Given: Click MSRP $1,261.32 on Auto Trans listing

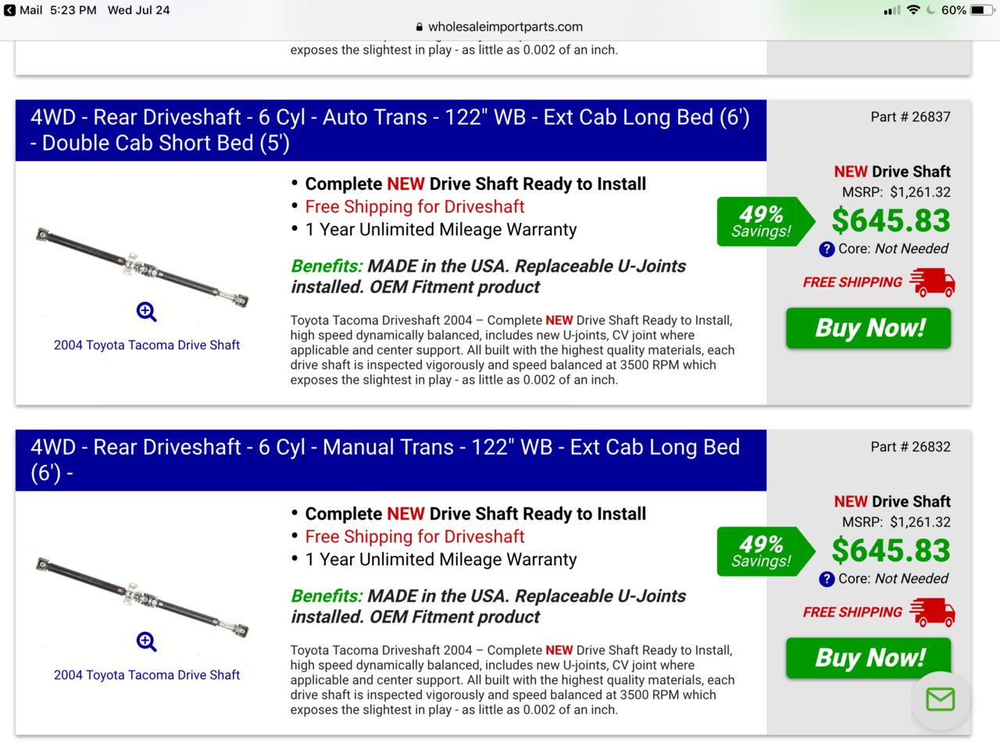Looking at the screenshot, I should 896,192.
